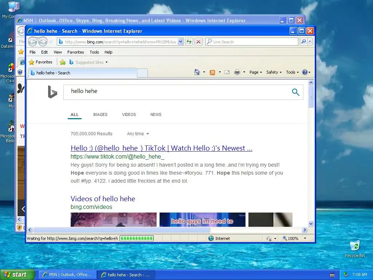The width and height of the screenshot is (373, 280).
Task: Select the 'hello hehe - Search' browser tab
Action: click(x=83, y=73)
